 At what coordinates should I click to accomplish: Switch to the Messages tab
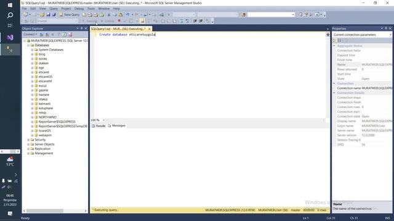pyautogui.click(x=116, y=125)
